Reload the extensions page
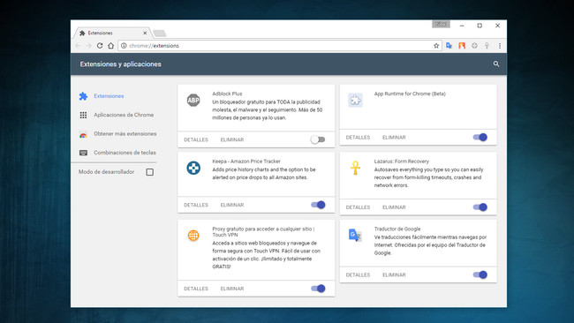 tap(100, 46)
